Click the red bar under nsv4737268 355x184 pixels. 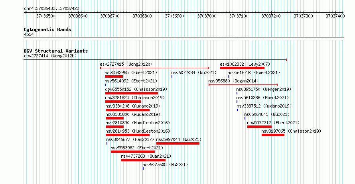click(143, 160)
